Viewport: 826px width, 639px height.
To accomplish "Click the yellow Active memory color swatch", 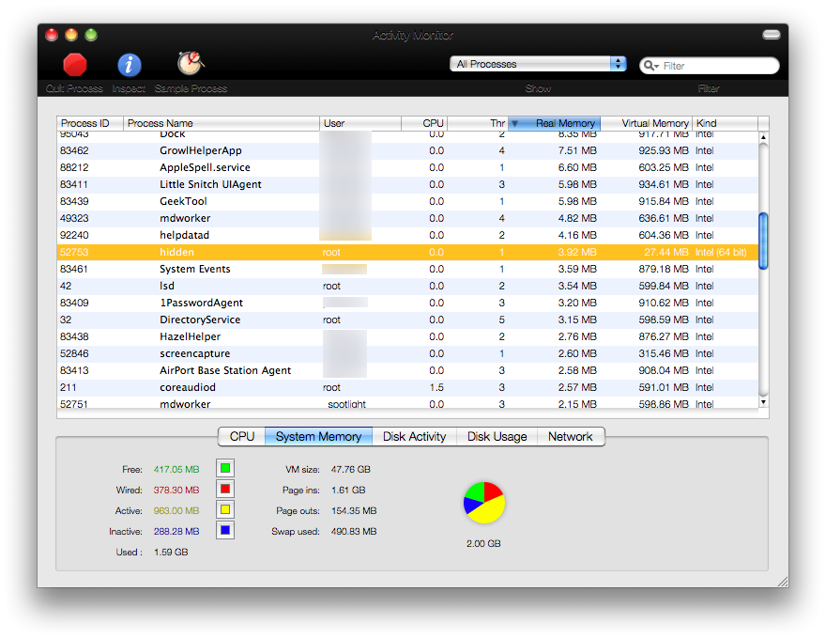I will (x=225, y=510).
